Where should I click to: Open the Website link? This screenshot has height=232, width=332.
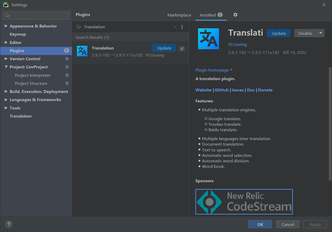(203, 90)
